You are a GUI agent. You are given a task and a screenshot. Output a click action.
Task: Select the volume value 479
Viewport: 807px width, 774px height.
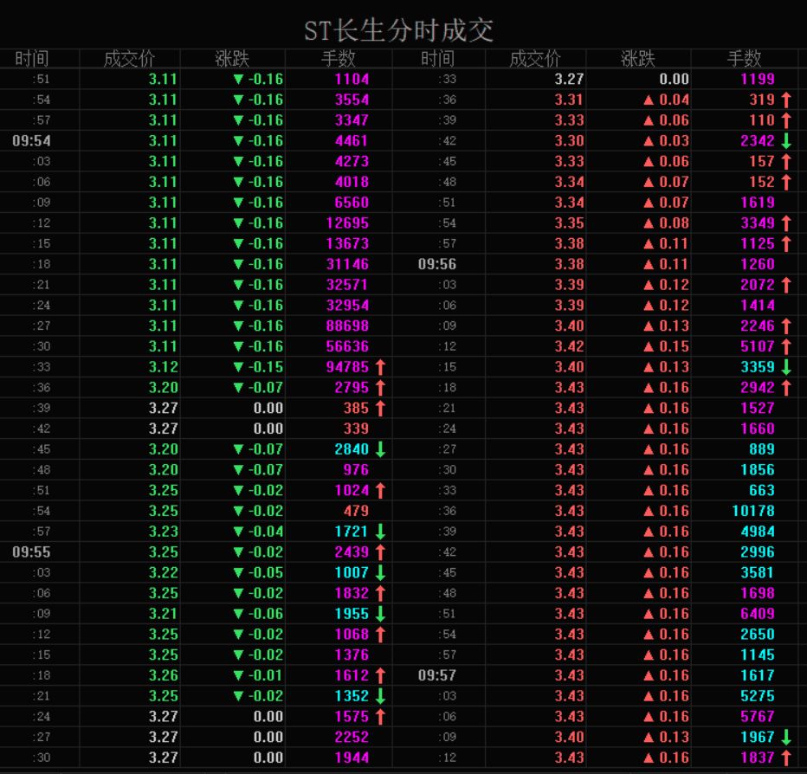356,511
